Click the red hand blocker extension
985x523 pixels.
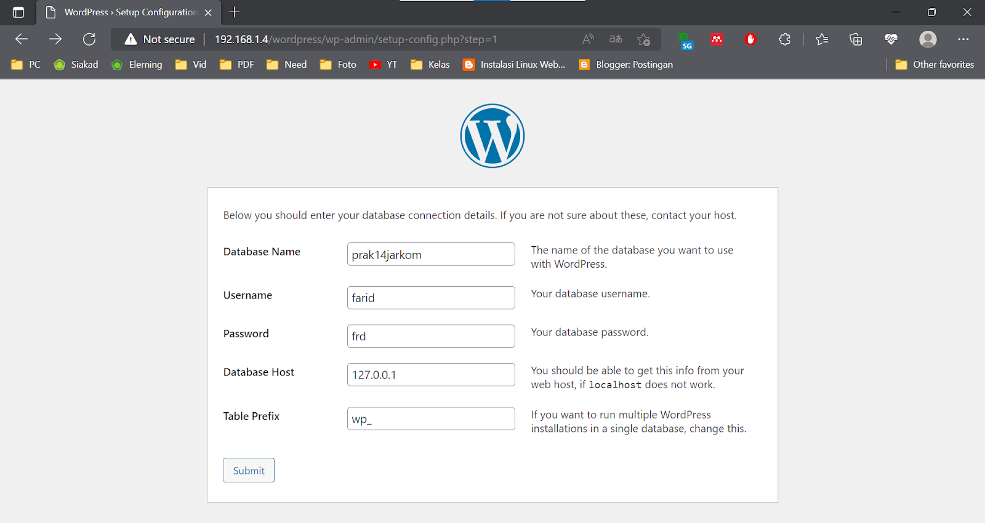coord(750,39)
